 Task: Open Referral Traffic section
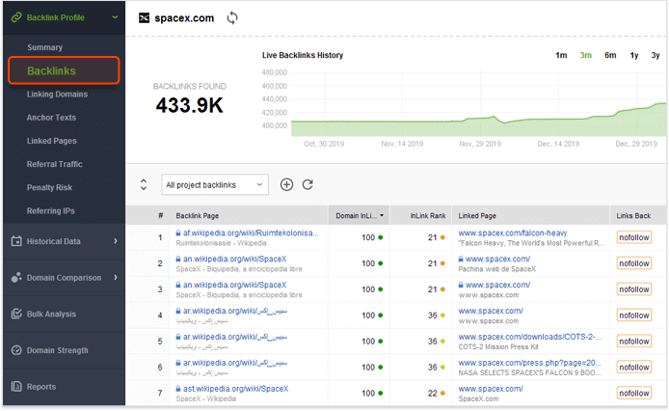tap(55, 164)
